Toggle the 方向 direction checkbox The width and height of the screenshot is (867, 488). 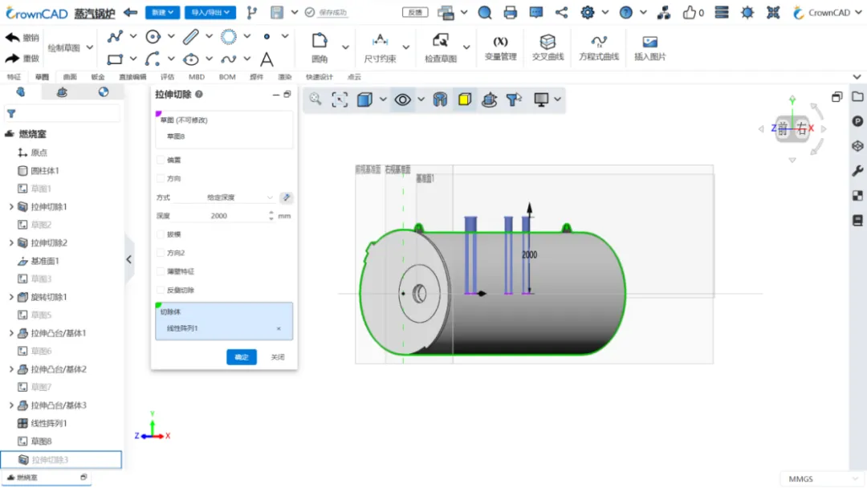[161, 178]
